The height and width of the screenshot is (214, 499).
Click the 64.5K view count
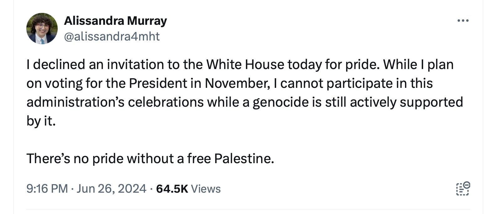pos(172,189)
